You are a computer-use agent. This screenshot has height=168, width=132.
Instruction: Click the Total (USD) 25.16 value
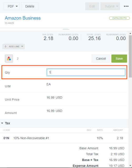click(x=95, y=38)
